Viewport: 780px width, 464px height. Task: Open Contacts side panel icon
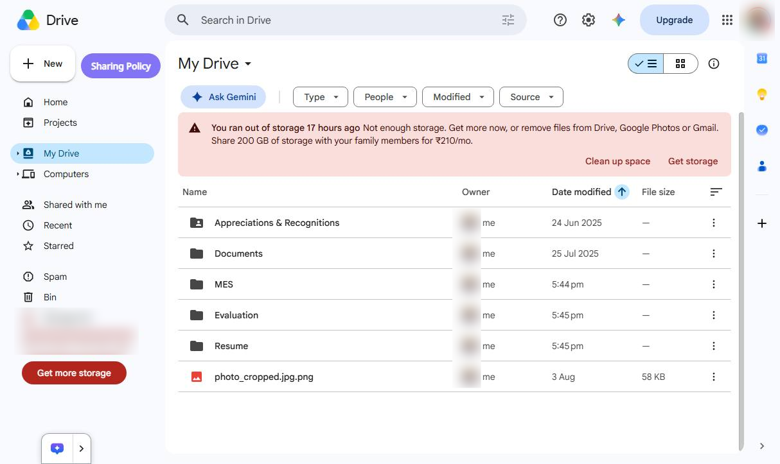pos(762,166)
